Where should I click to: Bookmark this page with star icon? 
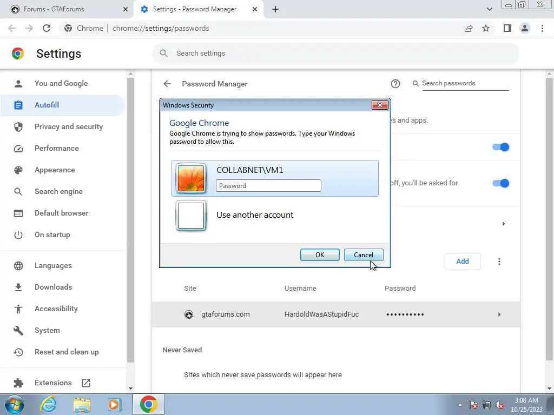(486, 28)
